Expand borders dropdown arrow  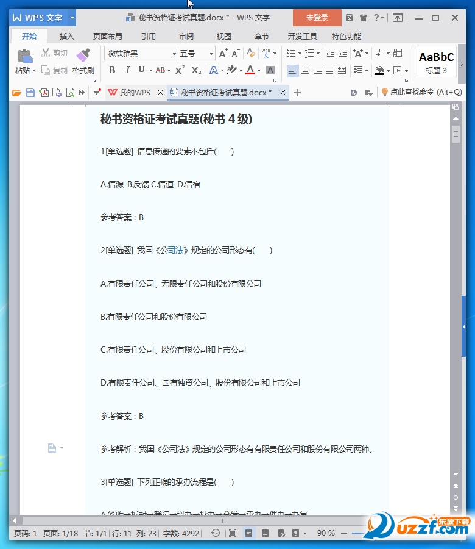point(407,71)
